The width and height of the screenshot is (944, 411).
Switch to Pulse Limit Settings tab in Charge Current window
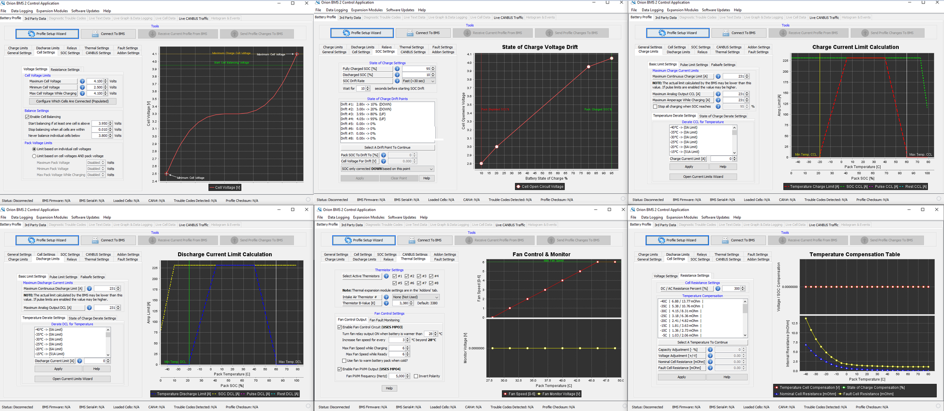click(694, 64)
